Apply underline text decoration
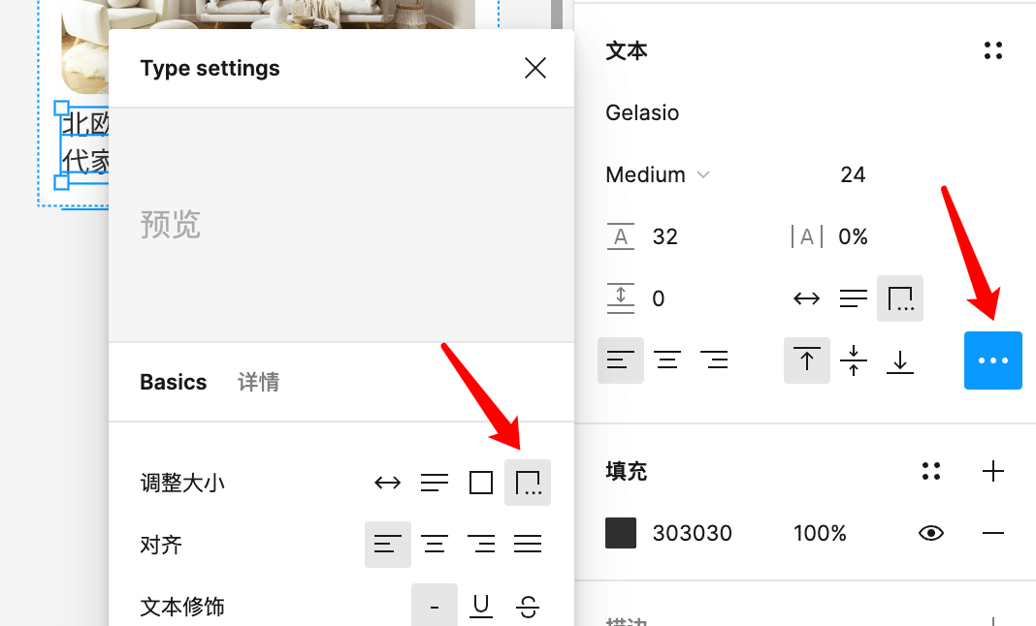Image resolution: width=1036 pixels, height=626 pixels. pyautogui.click(x=480, y=607)
